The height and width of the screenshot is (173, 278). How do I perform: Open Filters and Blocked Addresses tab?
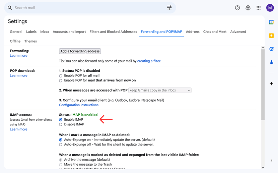coord(113,32)
